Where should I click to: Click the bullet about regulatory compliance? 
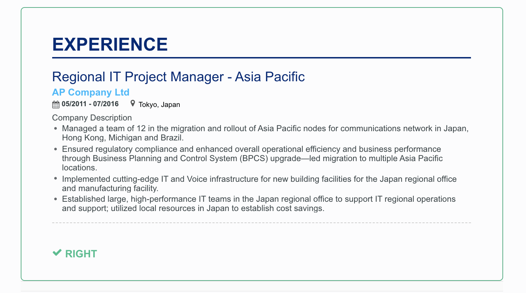click(252, 158)
